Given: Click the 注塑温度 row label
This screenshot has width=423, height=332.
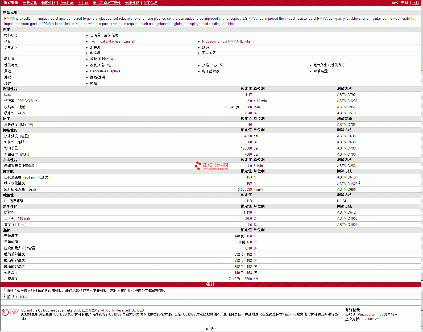Looking at the screenshot, I should 11,279.
